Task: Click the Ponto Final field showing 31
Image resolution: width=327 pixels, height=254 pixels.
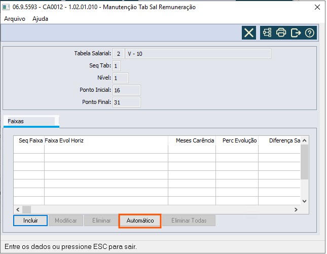Action: coord(127,102)
